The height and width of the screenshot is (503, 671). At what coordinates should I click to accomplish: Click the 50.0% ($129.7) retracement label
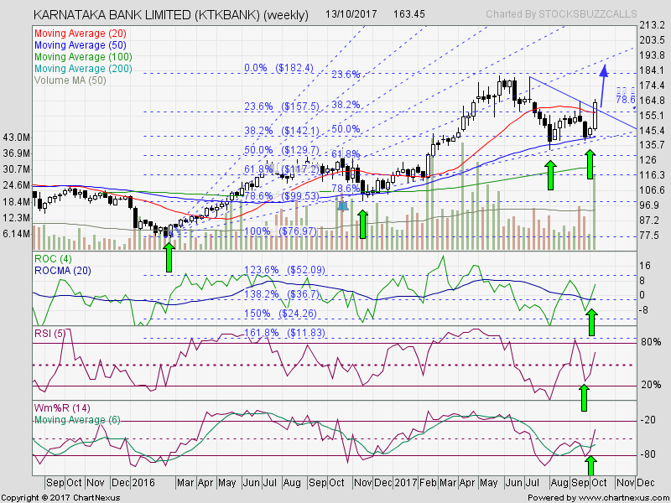tap(282, 150)
